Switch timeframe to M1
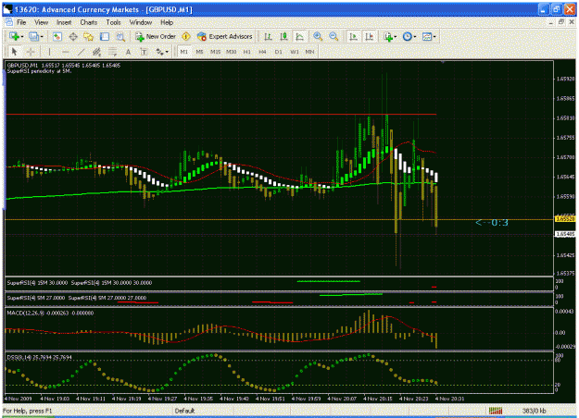 pyautogui.click(x=184, y=52)
